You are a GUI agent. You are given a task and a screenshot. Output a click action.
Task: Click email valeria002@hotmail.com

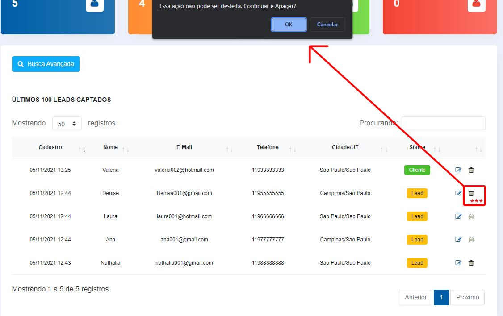click(184, 170)
